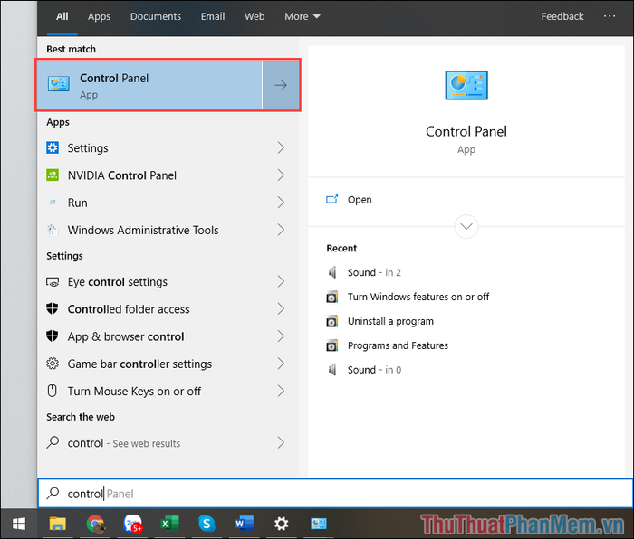
Task: Click the Eye control settings icon
Action: pos(53,282)
